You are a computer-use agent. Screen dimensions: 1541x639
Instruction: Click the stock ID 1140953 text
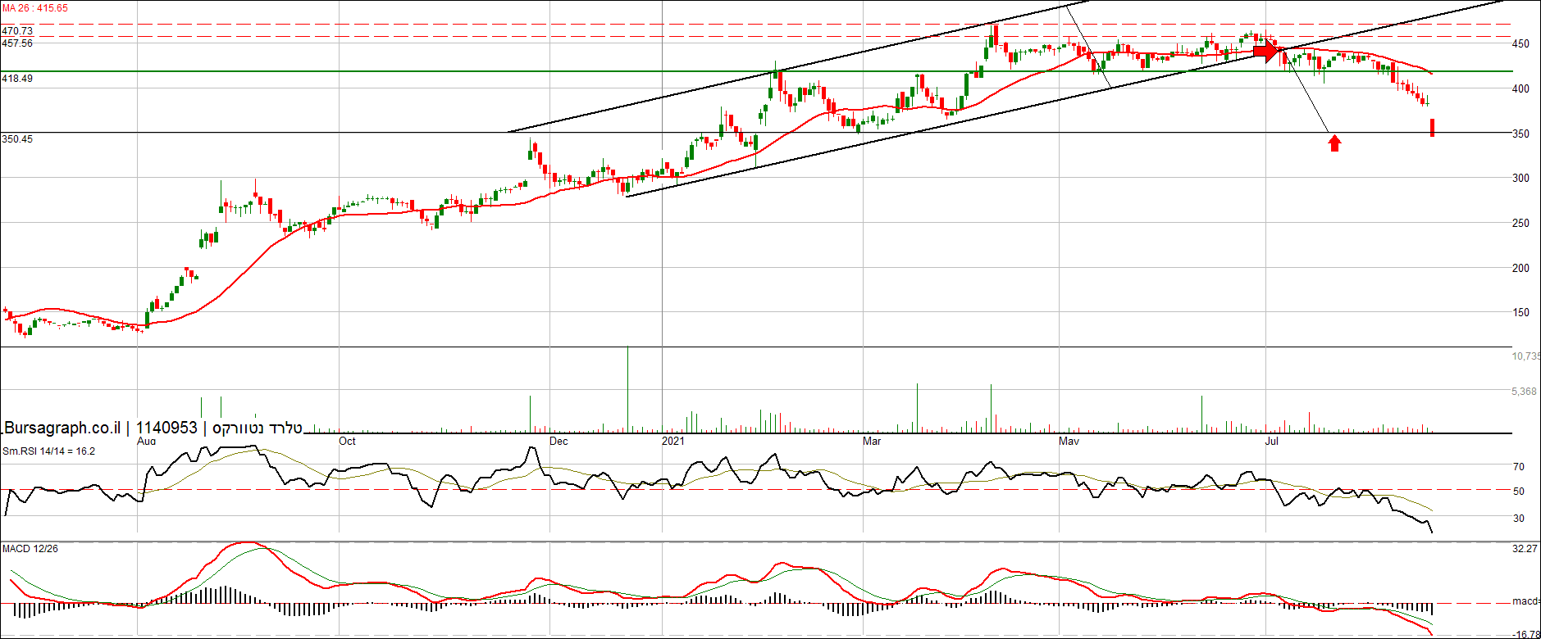pyautogui.click(x=166, y=428)
